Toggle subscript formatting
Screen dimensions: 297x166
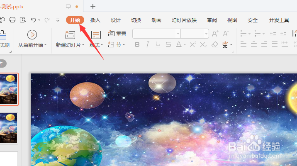tap(203, 45)
